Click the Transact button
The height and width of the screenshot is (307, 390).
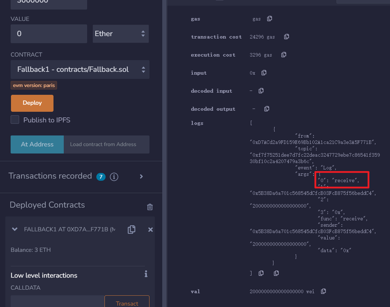[127, 302]
